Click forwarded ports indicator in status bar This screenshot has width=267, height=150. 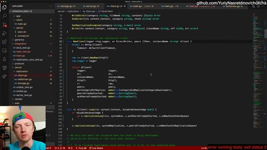tap(71, 148)
